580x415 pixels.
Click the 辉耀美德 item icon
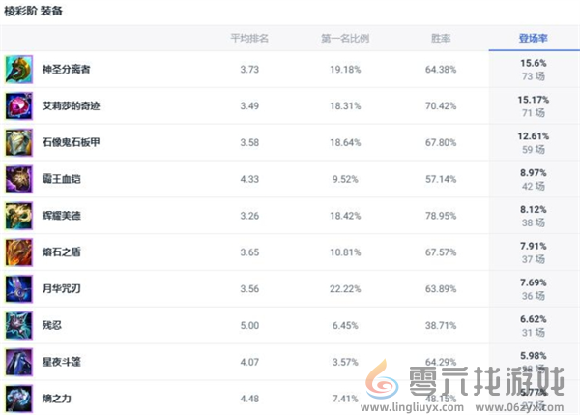(18, 216)
